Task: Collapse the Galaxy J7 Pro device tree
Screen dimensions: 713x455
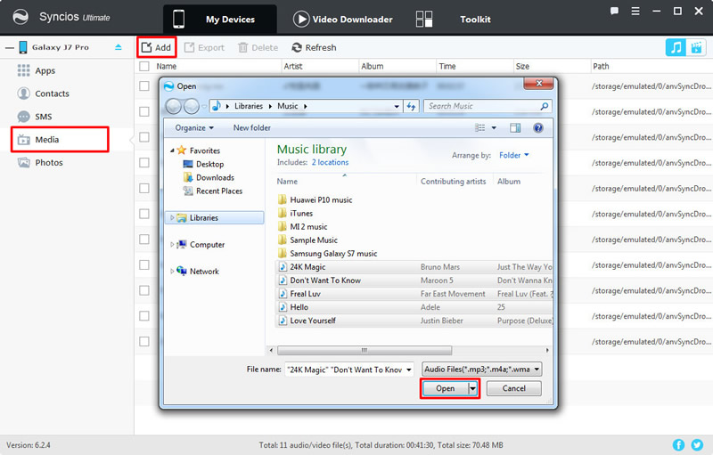Action: (x=10, y=47)
